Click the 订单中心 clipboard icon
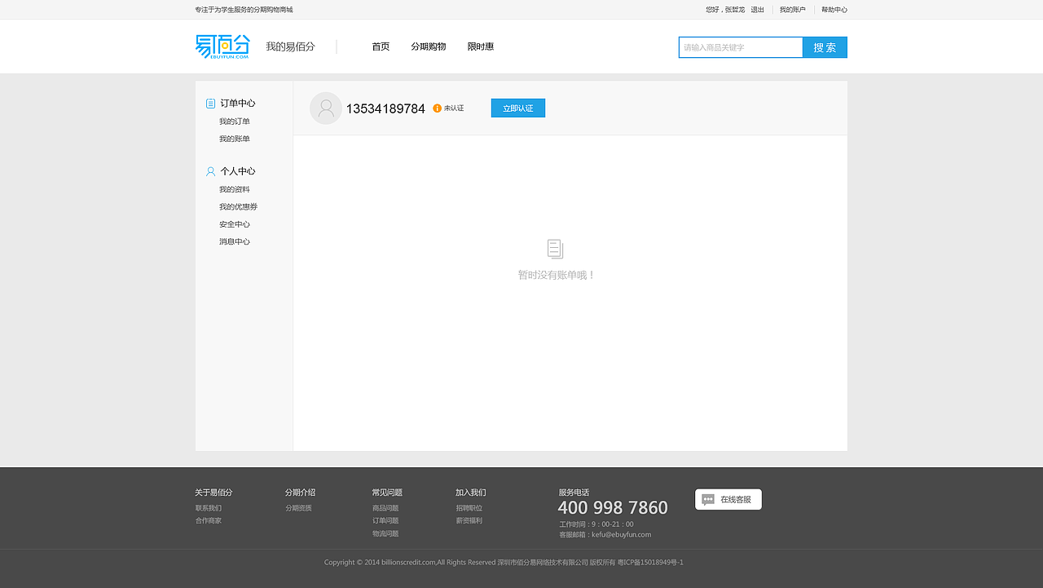1043x588 pixels. click(209, 102)
